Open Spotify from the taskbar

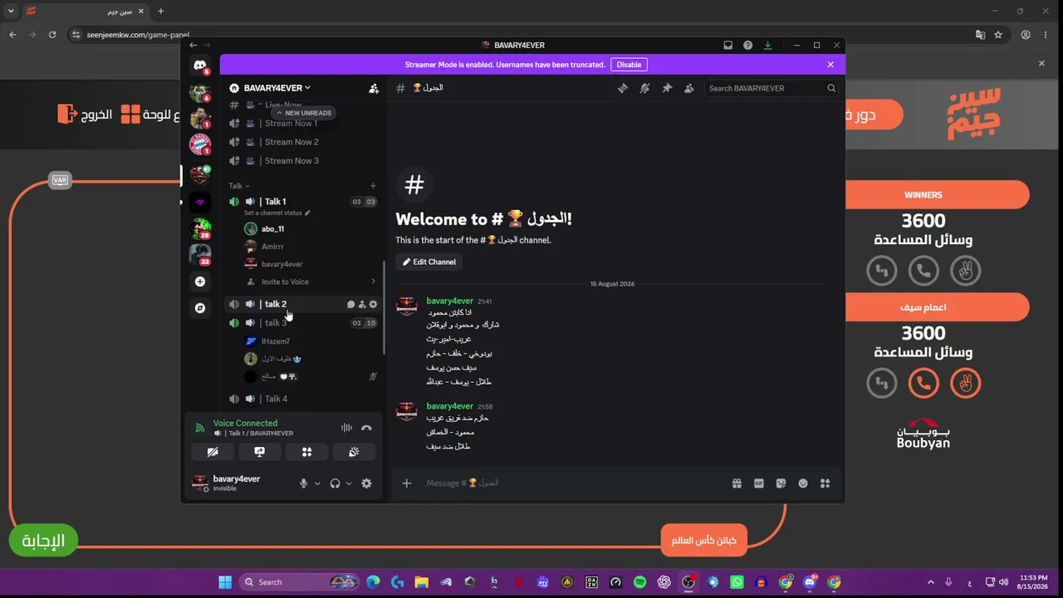[x=639, y=582]
